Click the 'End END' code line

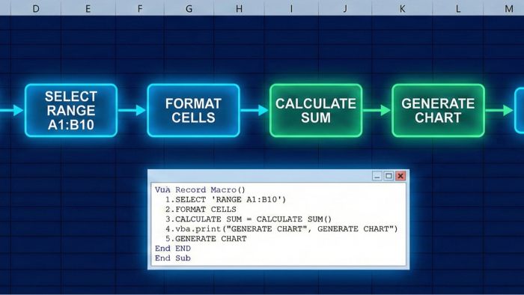coord(173,249)
